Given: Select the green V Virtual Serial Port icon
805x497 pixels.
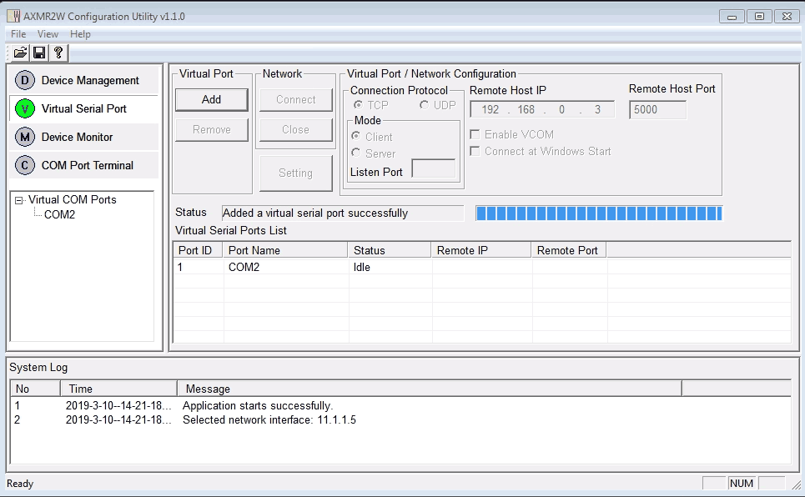Looking at the screenshot, I should [25, 108].
